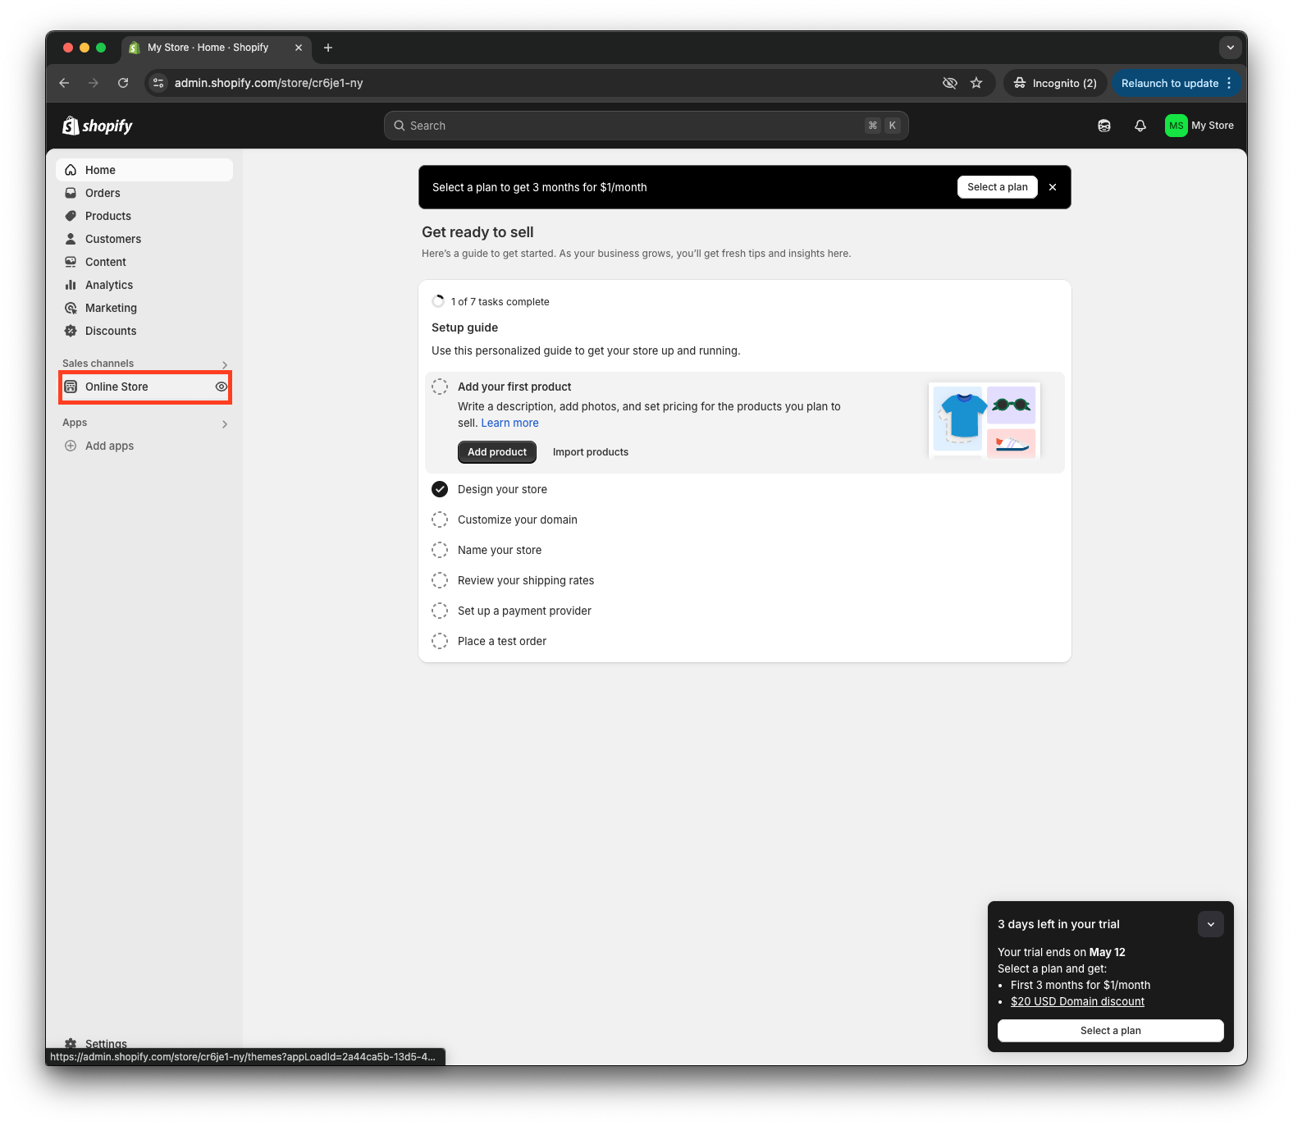Check the Place a test order circle
Screen dimensions: 1293x1126
click(440, 641)
